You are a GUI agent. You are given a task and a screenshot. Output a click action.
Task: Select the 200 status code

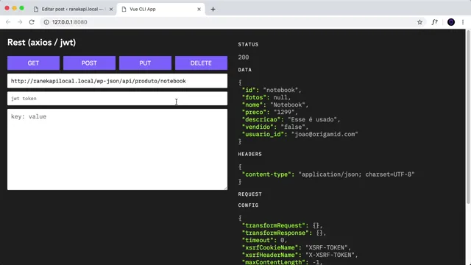click(244, 57)
